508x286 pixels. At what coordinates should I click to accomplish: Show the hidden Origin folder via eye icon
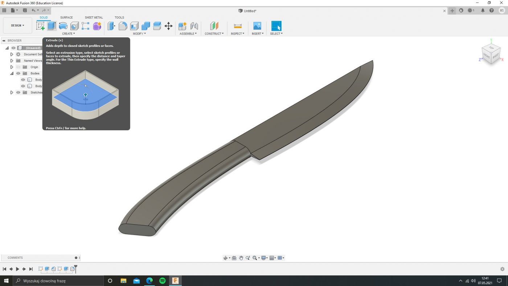(18, 67)
